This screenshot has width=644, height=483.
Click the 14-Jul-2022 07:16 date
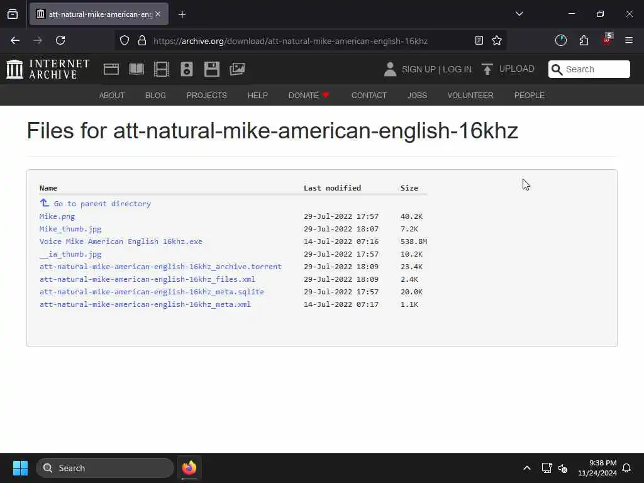341,241
